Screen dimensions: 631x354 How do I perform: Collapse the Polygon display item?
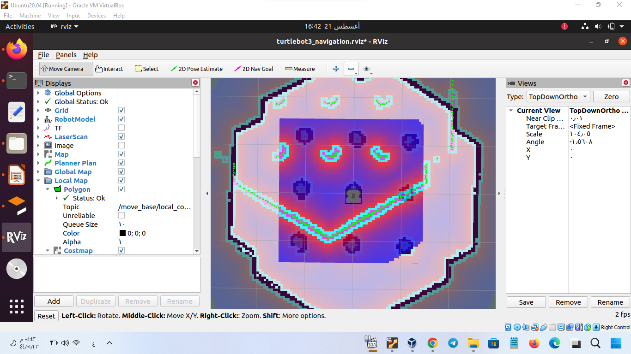[x=48, y=189]
